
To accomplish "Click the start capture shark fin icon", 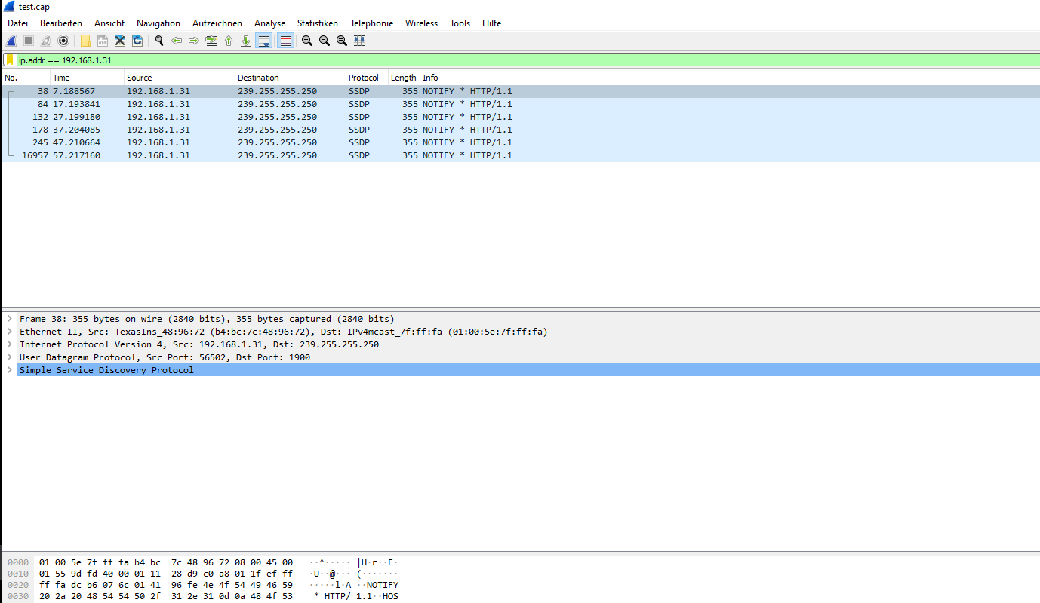I will pyautogui.click(x=11, y=41).
